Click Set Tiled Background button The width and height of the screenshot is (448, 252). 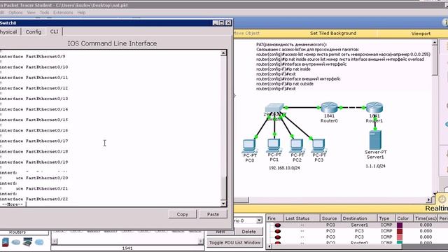click(x=333, y=34)
